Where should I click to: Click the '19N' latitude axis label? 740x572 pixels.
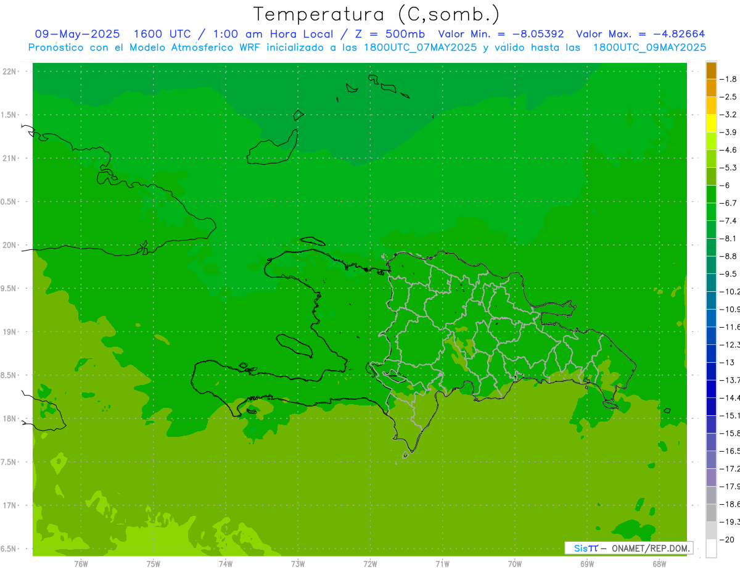pos(10,332)
